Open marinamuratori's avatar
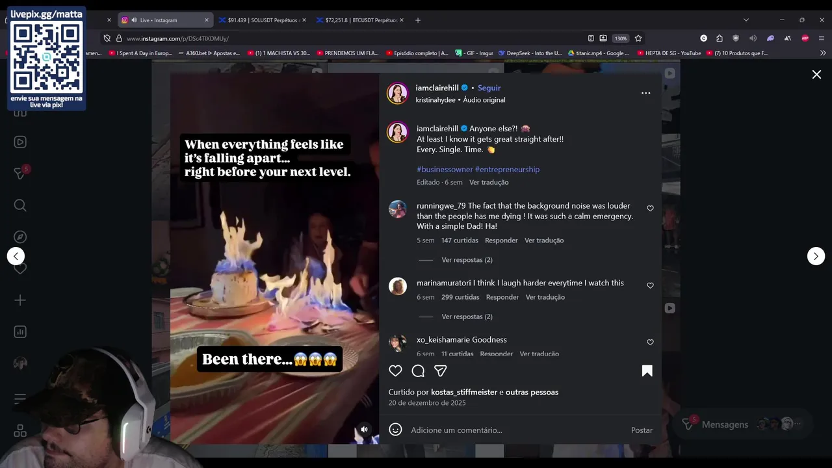This screenshot has height=468, width=832. coord(397,286)
